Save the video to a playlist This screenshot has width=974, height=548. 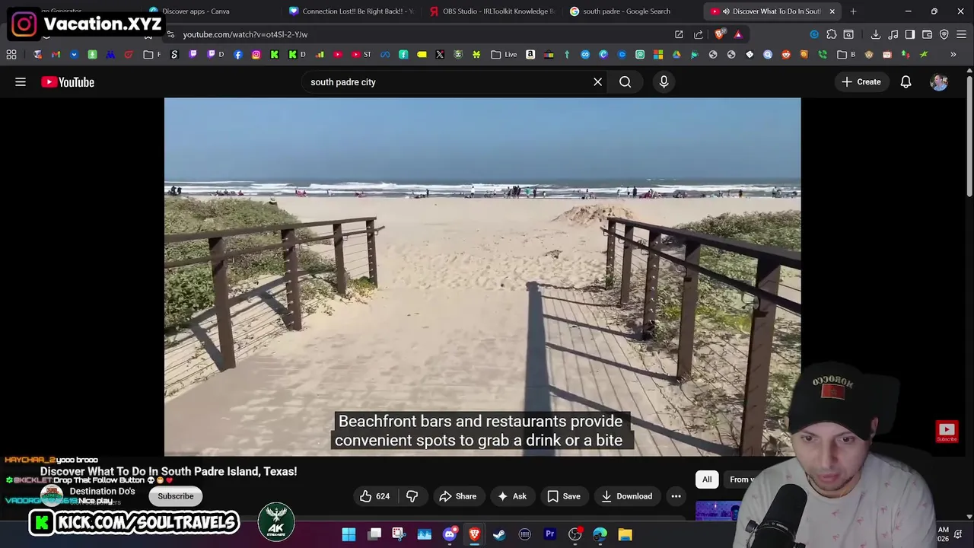point(564,496)
